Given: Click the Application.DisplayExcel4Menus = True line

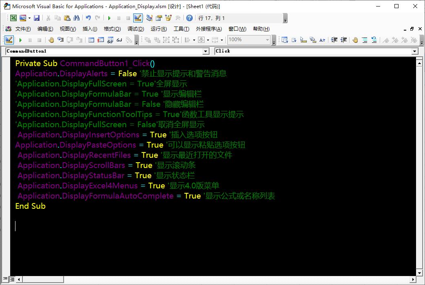Looking at the screenshot, I should tap(119, 186).
